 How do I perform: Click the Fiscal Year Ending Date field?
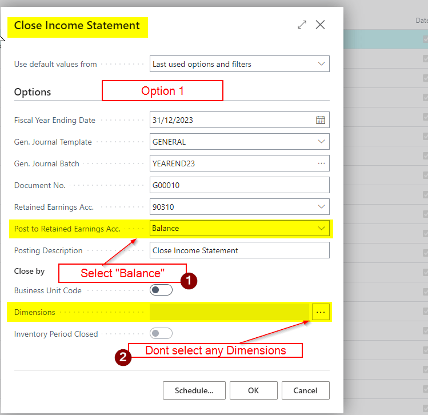pos(231,120)
